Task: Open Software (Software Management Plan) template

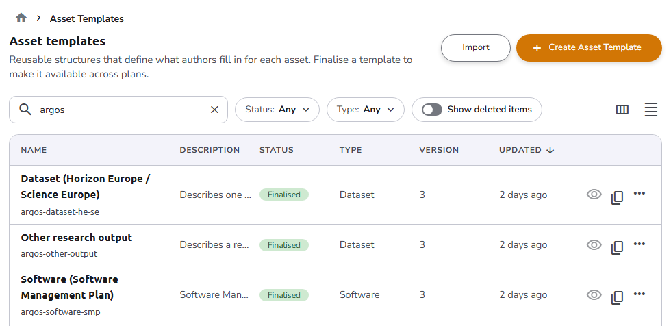Action: [69, 287]
